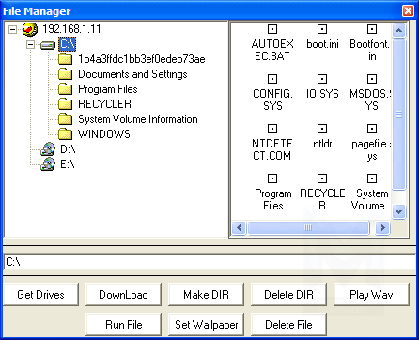
Task: Close the File Manager window
Action: [408, 11]
